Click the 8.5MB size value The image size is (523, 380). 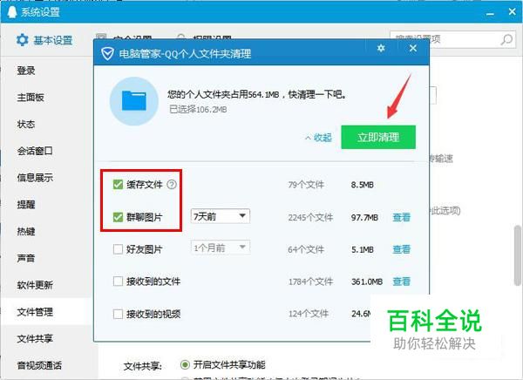tap(363, 185)
